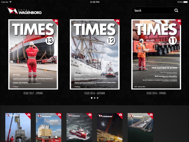
Task: Tap the Wi-Fi icon in status bar
Action: (x=11, y=2)
